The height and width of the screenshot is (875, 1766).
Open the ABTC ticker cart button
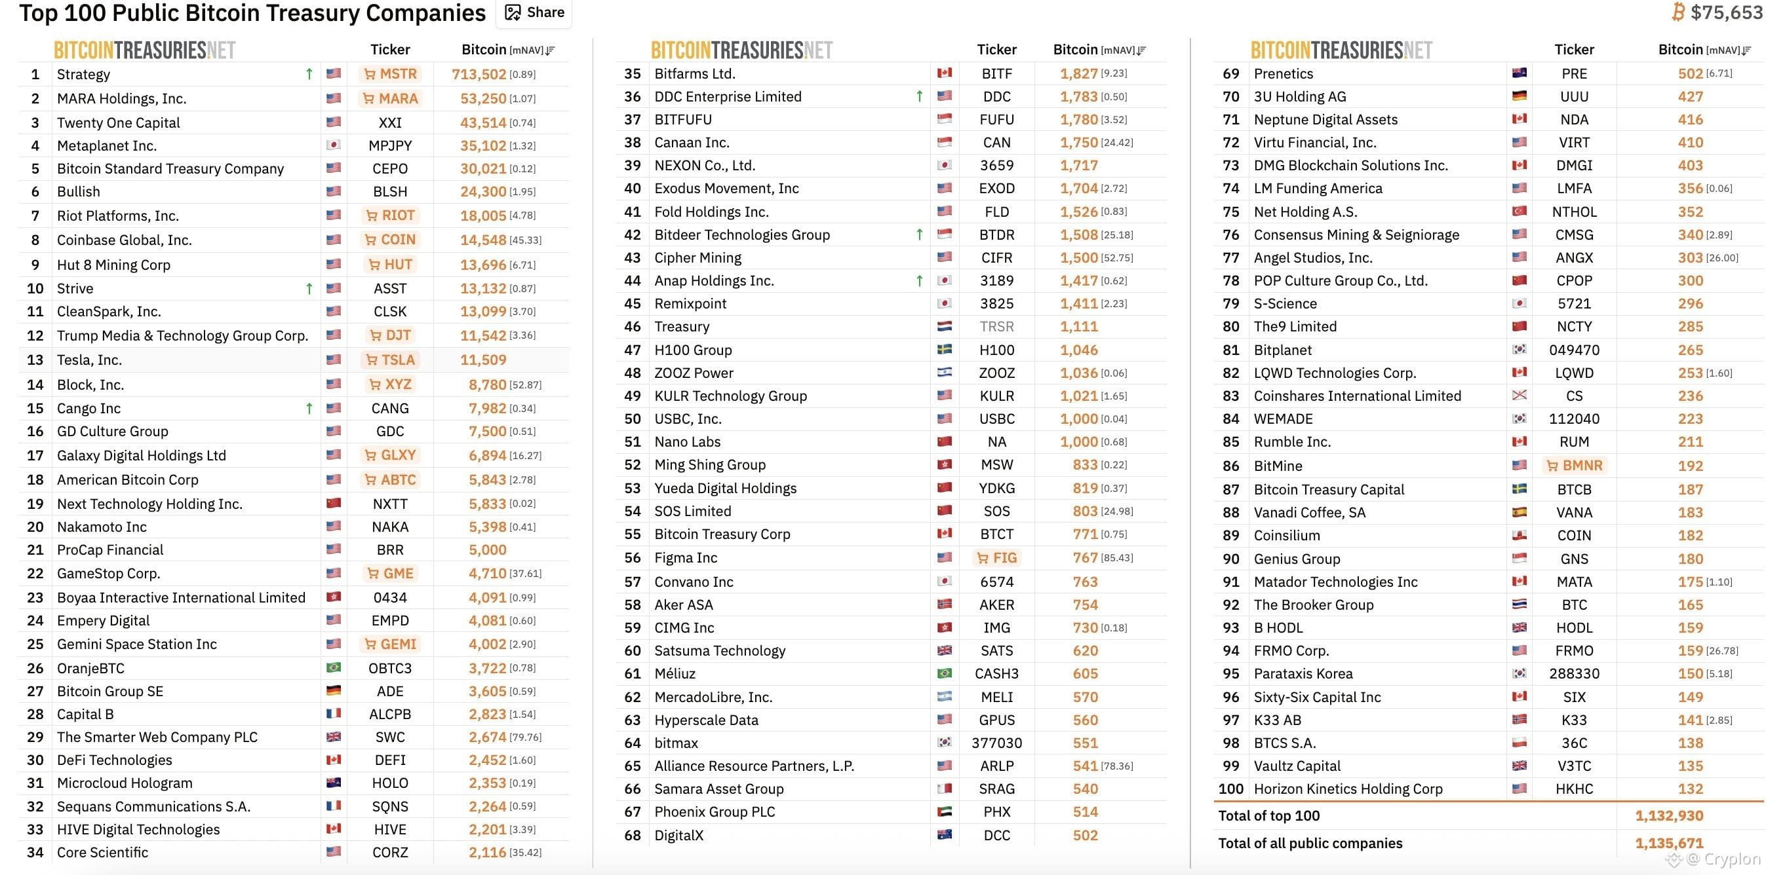(390, 479)
